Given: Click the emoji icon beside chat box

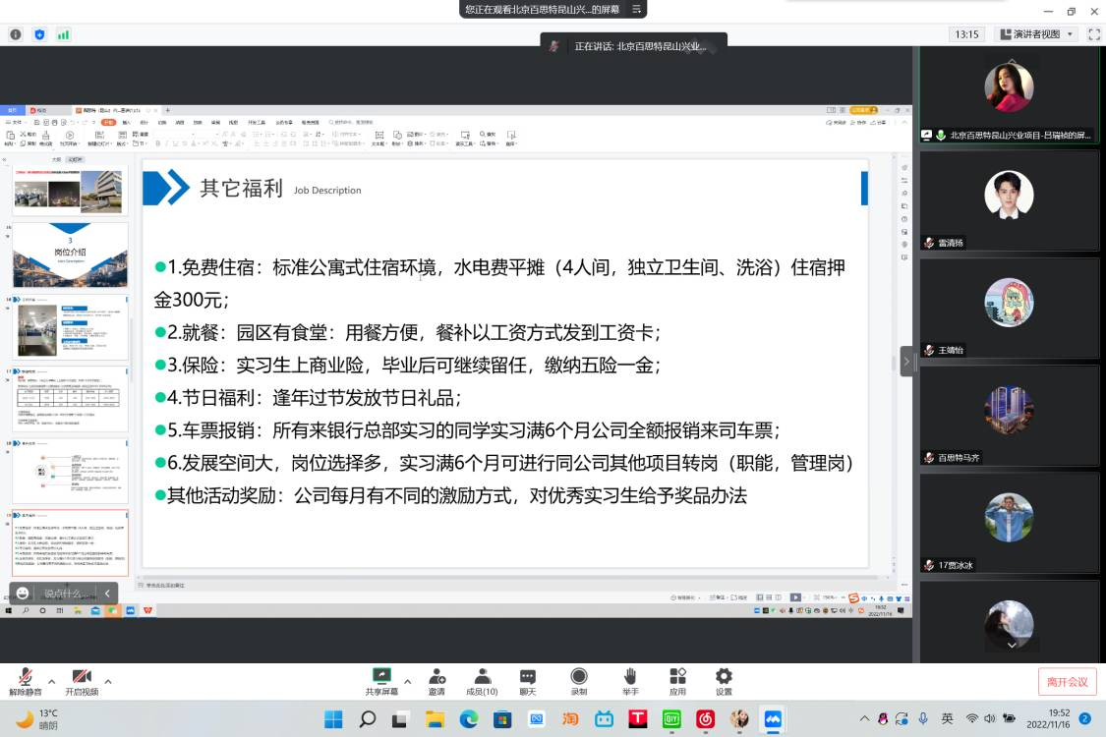Looking at the screenshot, I should click(x=23, y=594).
